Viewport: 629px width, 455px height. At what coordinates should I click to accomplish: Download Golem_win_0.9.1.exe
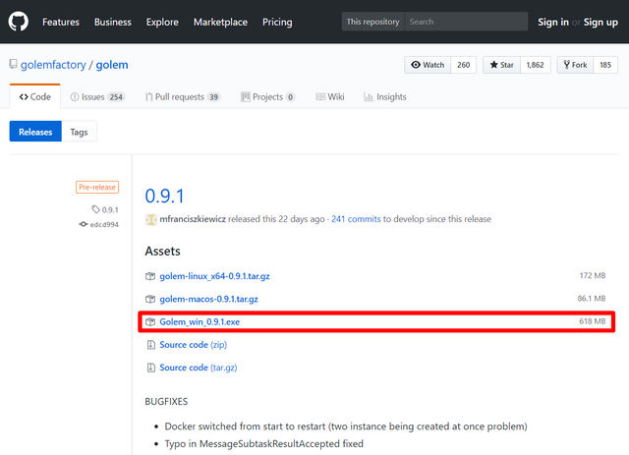(x=200, y=321)
